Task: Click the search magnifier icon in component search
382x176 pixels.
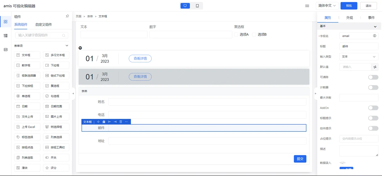Action: click(64, 35)
